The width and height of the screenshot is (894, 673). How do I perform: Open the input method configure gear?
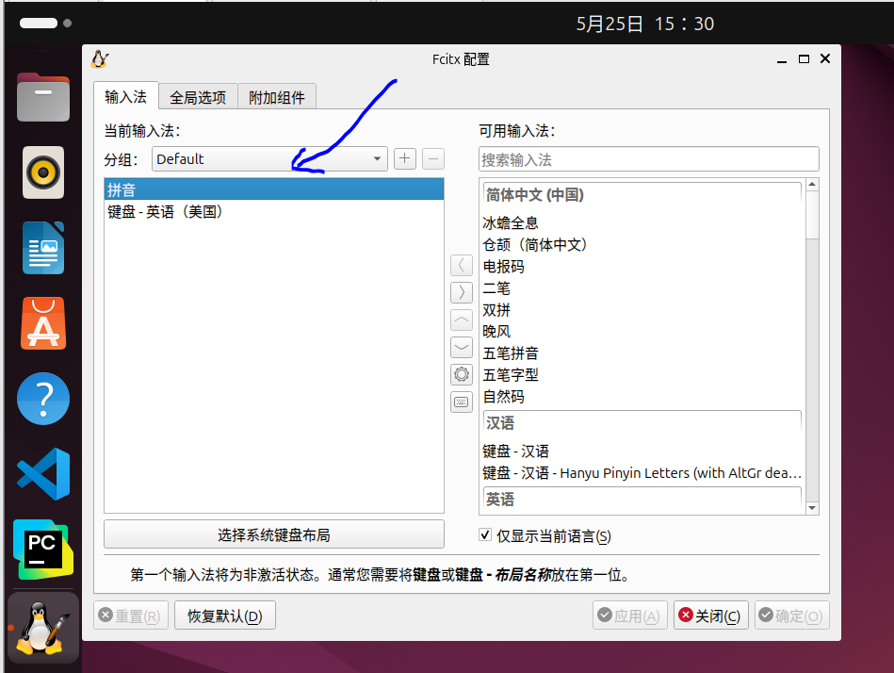pos(462,375)
